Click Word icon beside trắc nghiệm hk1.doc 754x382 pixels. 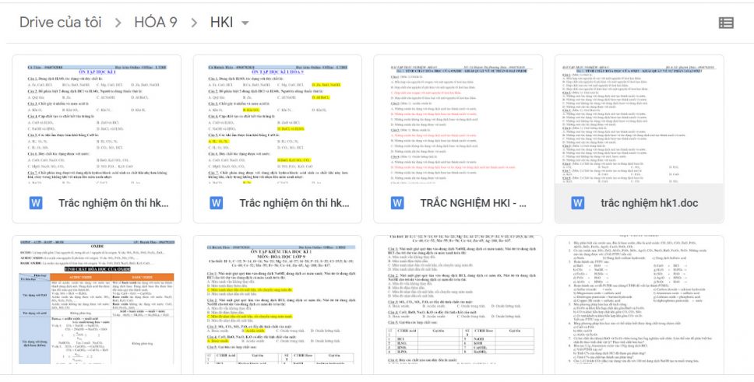click(579, 203)
